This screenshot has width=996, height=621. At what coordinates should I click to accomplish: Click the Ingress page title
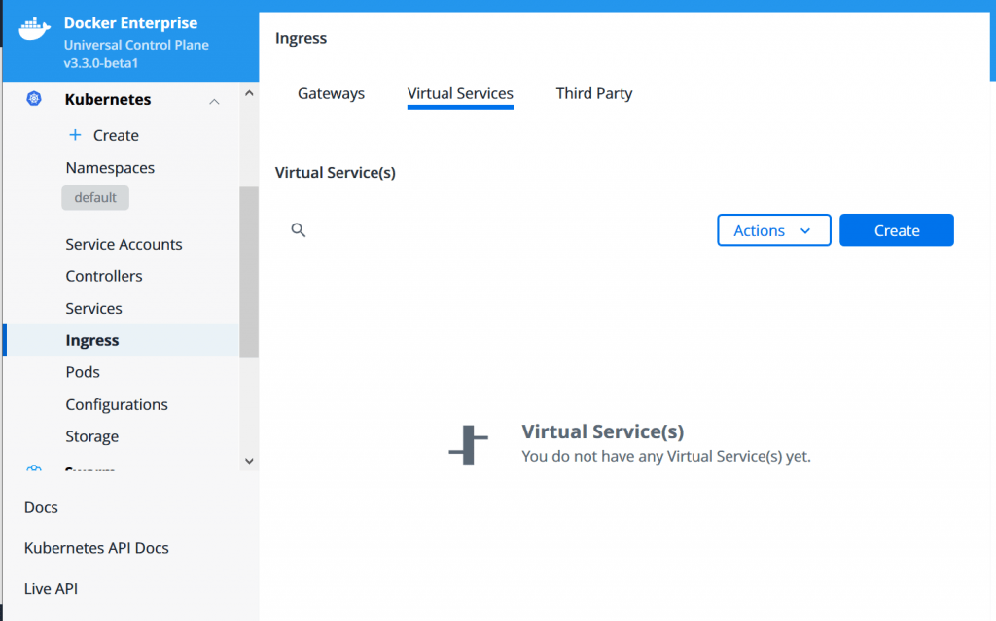(301, 38)
